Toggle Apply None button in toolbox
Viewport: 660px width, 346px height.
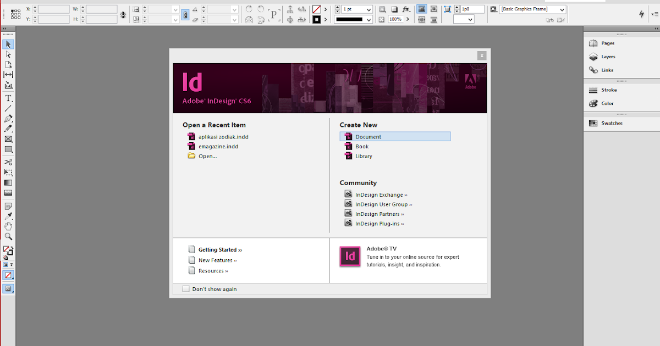point(8,275)
